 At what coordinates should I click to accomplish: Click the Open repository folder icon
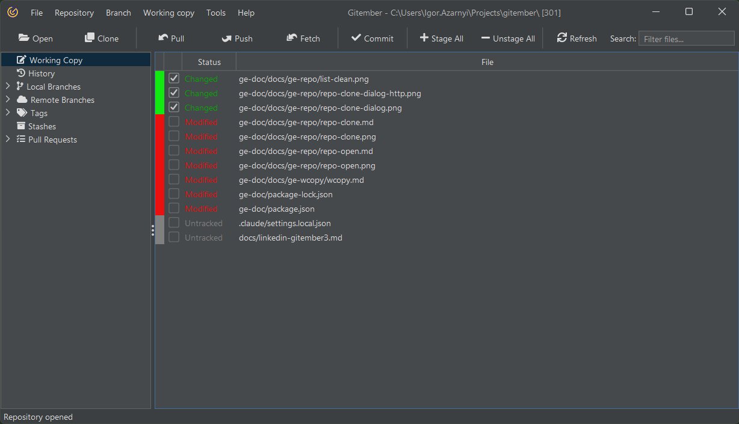click(x=24, y=38)
